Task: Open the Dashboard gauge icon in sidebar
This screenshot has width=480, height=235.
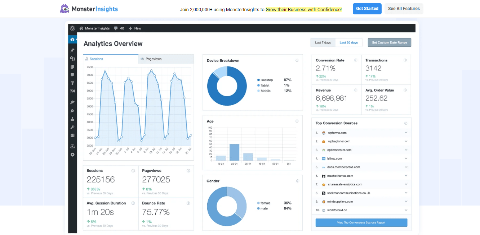Action: tap(72, 39)
